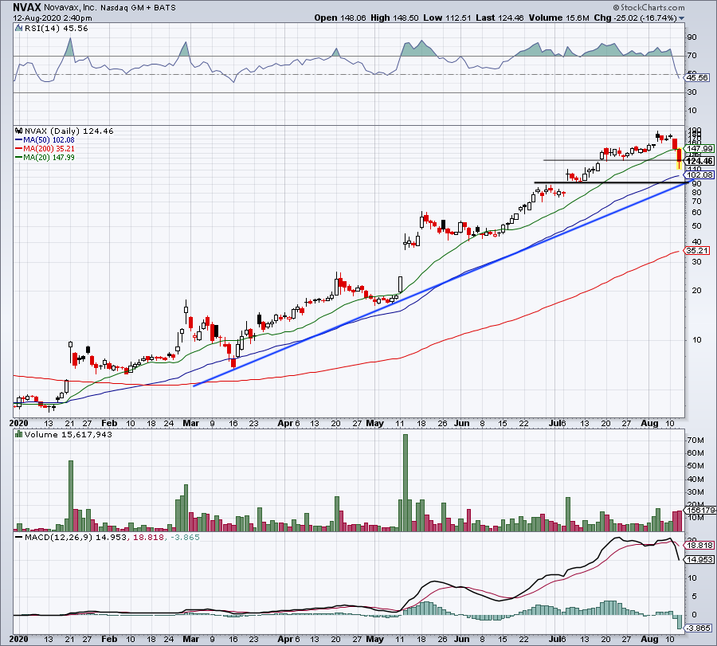This screenshot has width=717, height=646.
Task: Click the 12-Aug-2020 2:40pm timestamp
Action: [52, 18]
